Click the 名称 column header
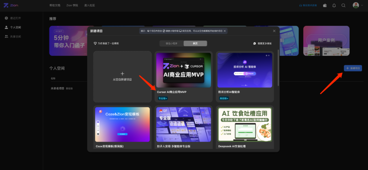368x170 pixels. 53,78
